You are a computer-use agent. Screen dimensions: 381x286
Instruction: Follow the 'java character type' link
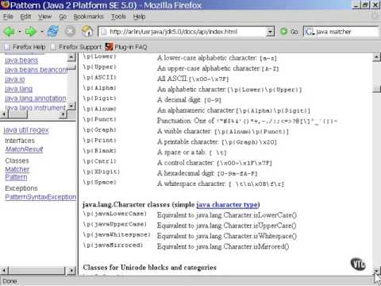tap(227, 205)
